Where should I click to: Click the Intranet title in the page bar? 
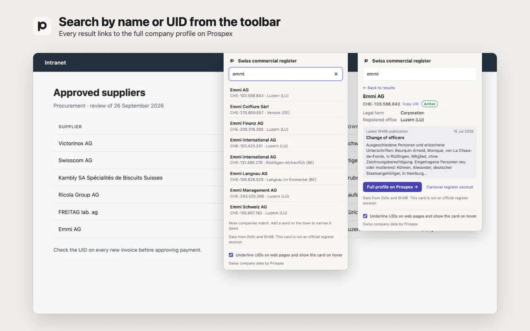tap(55, 62)
